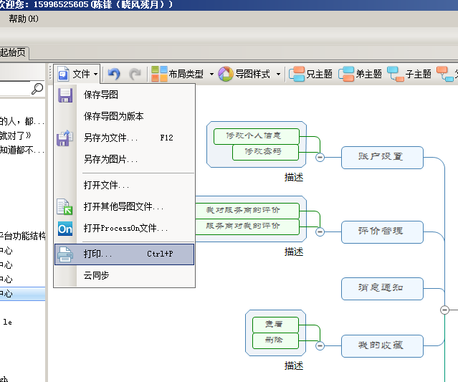Select the 消息通知 mind map node
Viewport: 458px width, 382px height.
[x=381, y=288]
